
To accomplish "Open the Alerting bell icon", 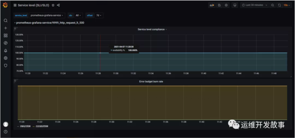I will coord(5,50).
